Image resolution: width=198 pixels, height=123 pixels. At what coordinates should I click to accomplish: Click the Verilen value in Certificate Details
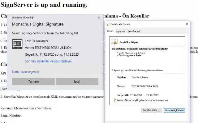(x=140, y=77)
